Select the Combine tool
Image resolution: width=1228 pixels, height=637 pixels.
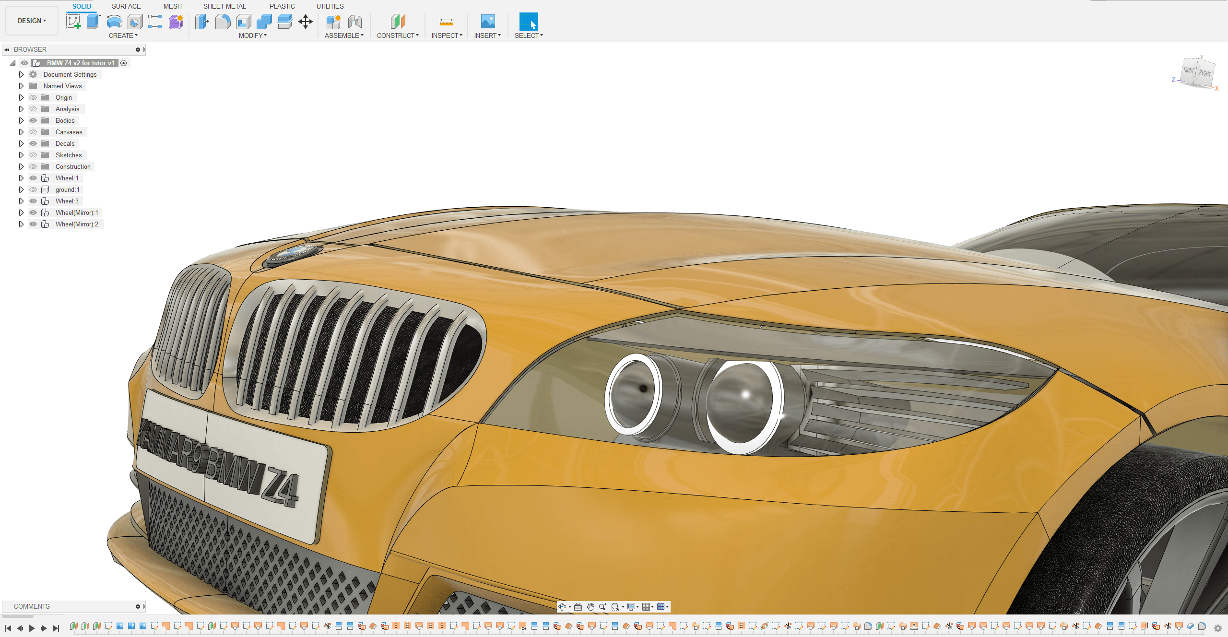click(264, 22)
